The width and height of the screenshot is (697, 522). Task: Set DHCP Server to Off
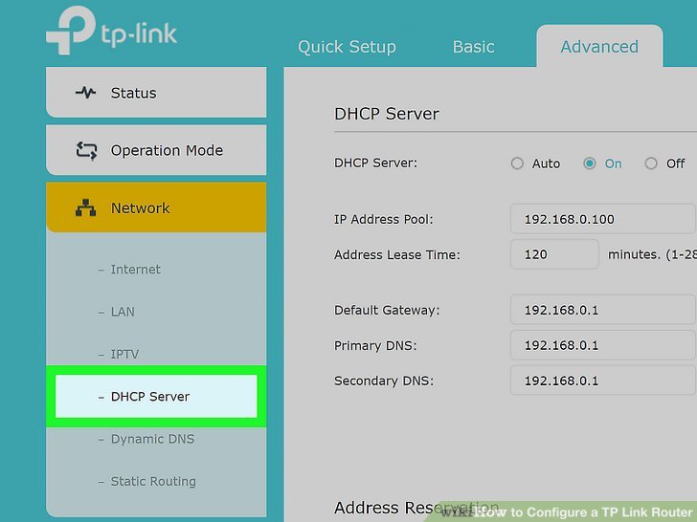(x=651, y=163)
